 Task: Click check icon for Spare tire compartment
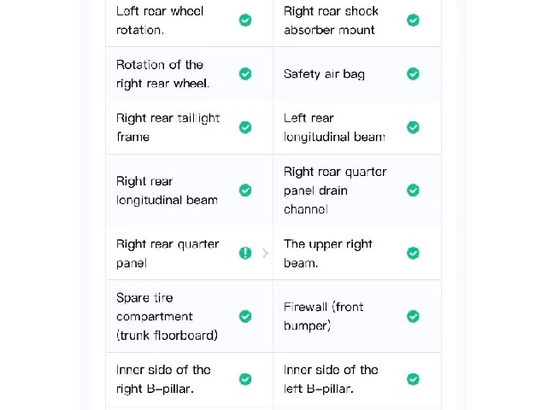[245, 317]
